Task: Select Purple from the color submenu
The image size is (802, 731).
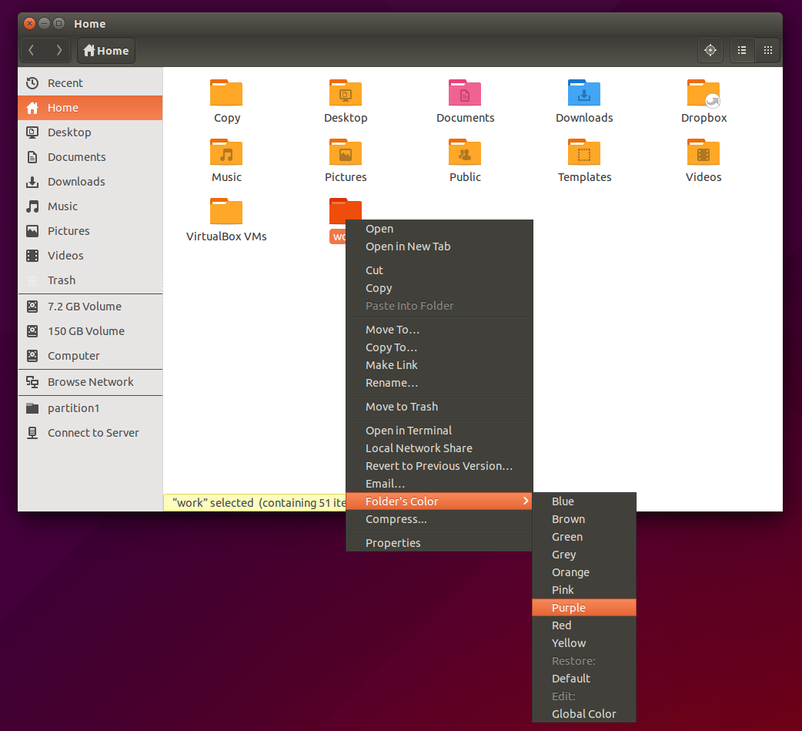Action: point(568,607)
